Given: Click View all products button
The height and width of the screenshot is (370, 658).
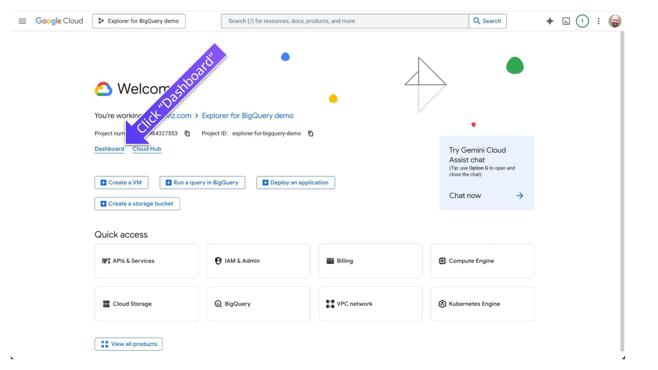Looking at the screenshot, I should pyautogui.click(x=128, y=344).
